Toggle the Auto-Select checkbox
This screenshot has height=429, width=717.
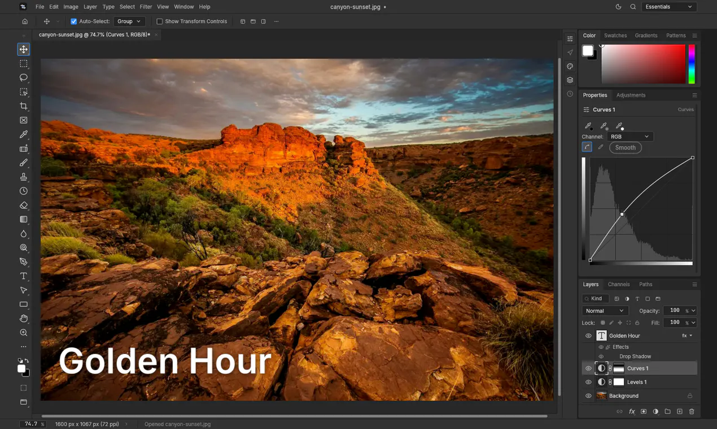(73, 21)
